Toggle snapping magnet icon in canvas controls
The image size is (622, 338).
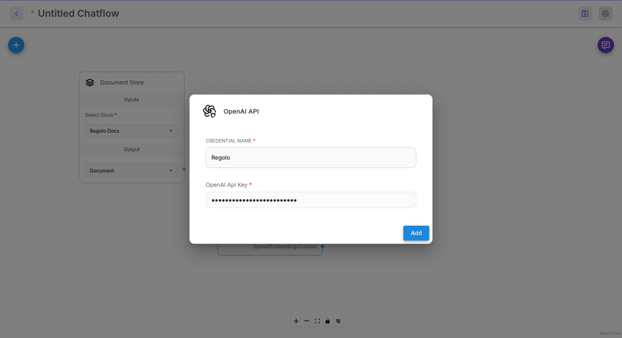pyautogui.click(x=338, y=321)
